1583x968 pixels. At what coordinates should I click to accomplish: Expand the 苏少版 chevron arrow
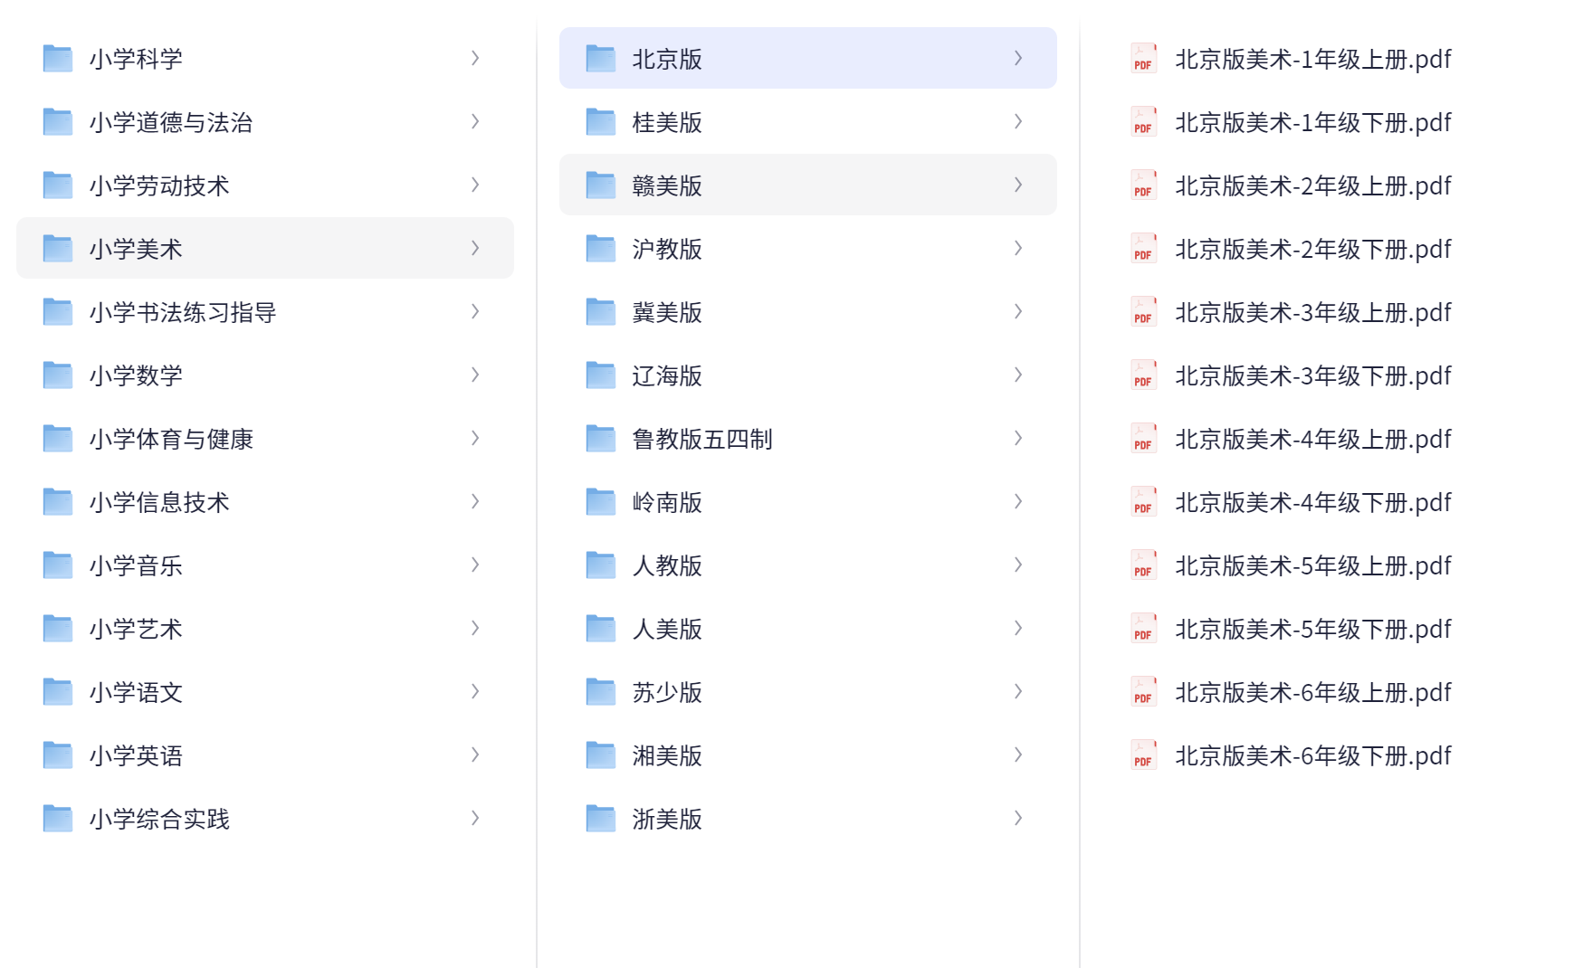1018,691
